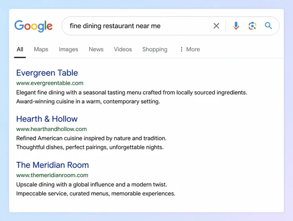
Task: Click text 'Upscale dining with a global influence'
Action: (65, 184)
